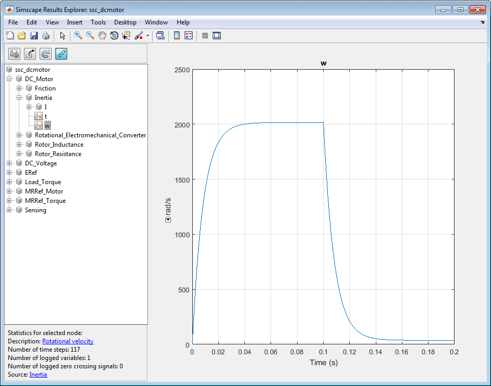Click the Inertia source link
491x386 pixels.
tap(38, 375)
